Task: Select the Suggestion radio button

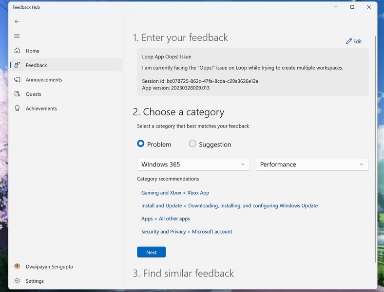Action: pos(192,144)
